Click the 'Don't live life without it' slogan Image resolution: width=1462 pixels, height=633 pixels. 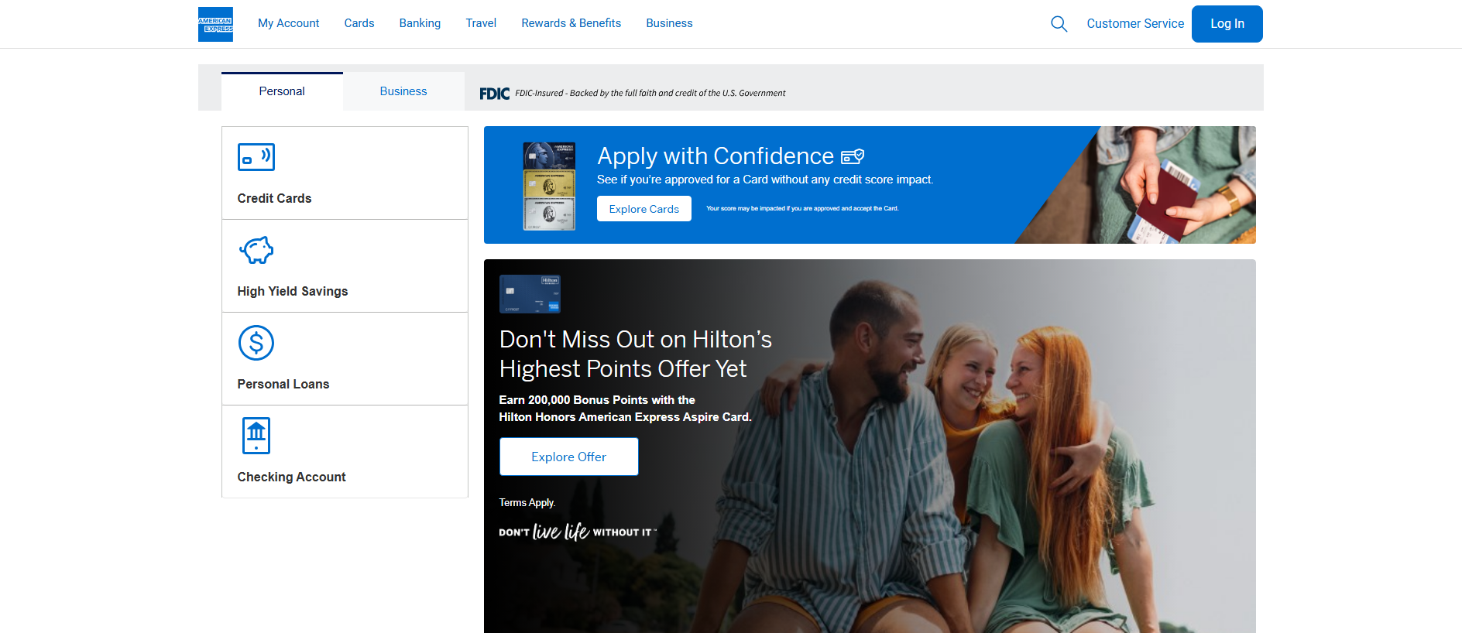[578, 532]
